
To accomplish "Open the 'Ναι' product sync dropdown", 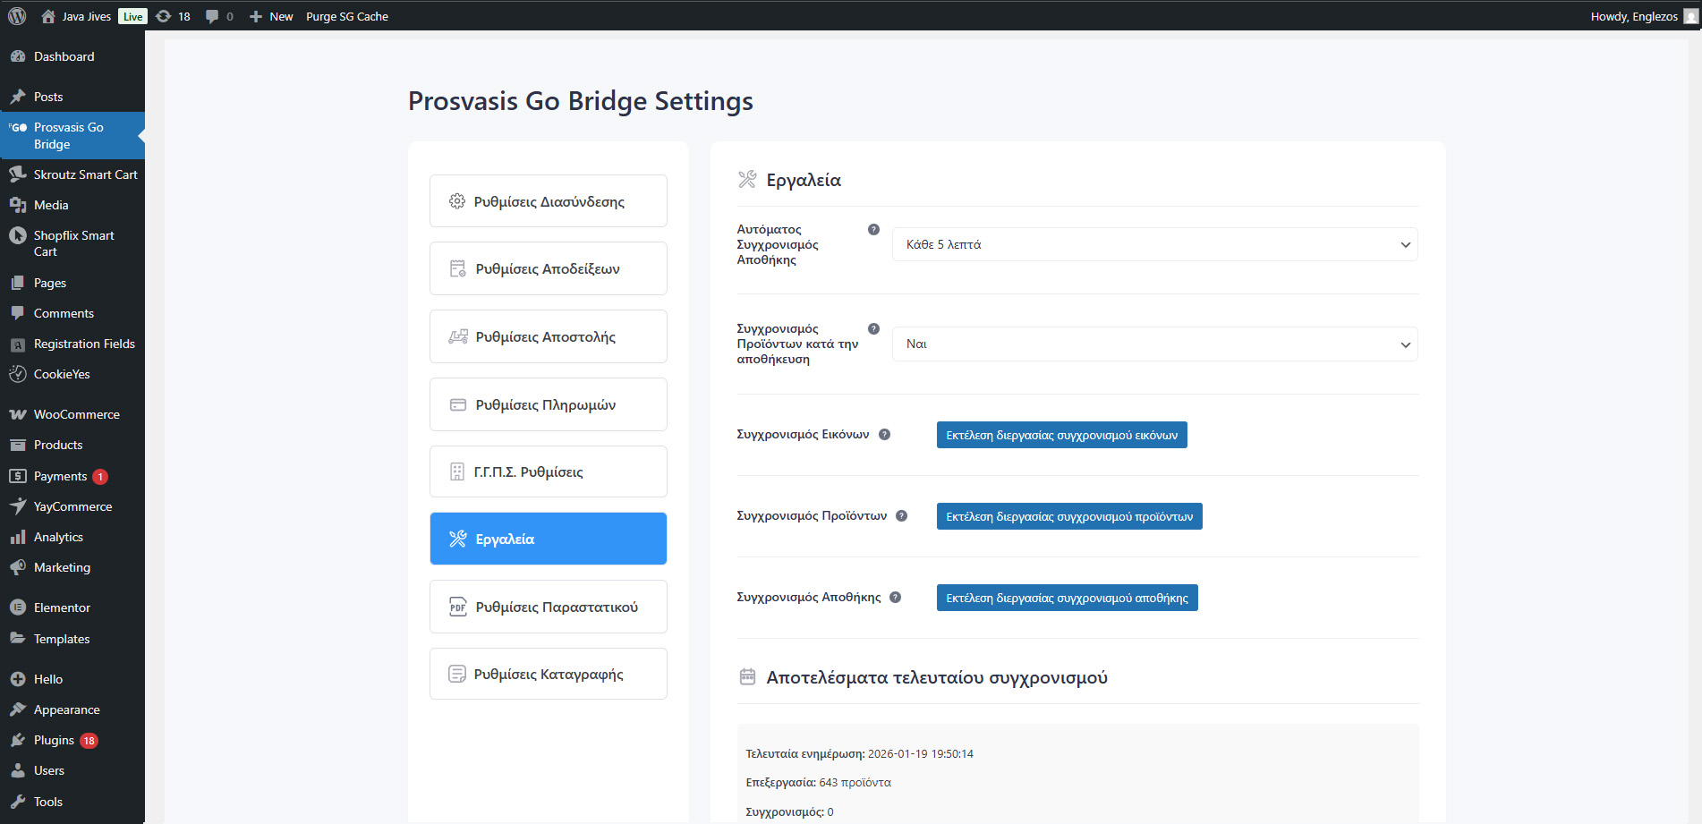I will pyautogui.click(x=1153, y=344).
